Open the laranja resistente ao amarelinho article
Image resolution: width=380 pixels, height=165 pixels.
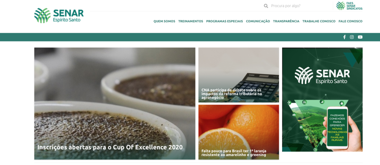pos(234,153)
